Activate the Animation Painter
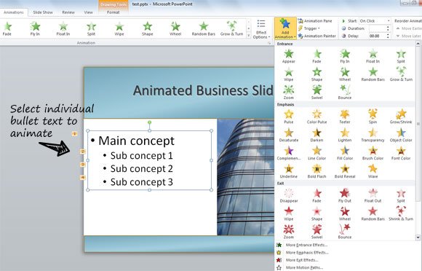The height and width of the screenshot is (271, 422). coord(317,36)
